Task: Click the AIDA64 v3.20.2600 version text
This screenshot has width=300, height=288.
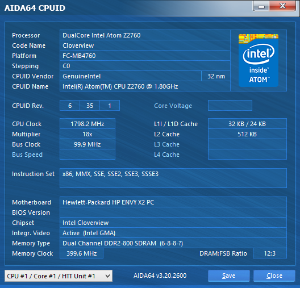Action: click(160, 276)
